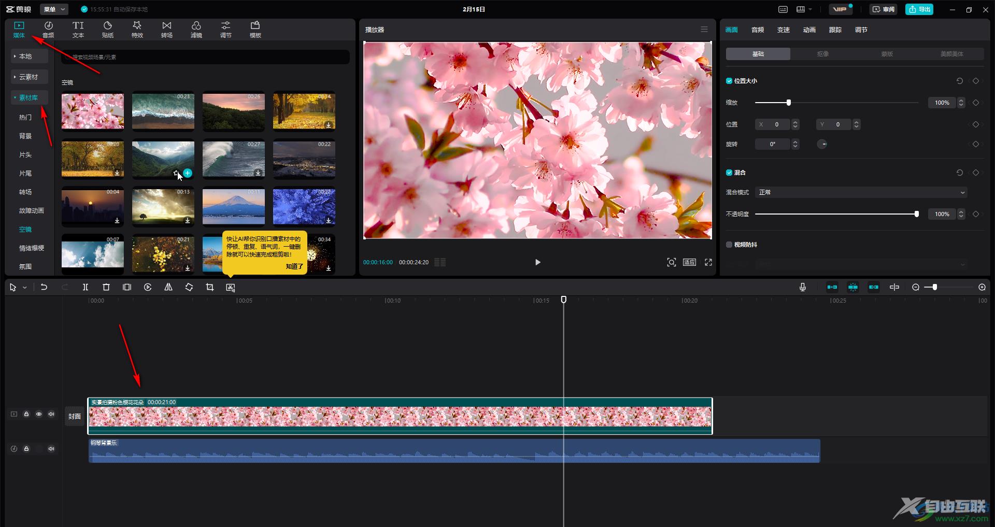The width and height of the screenshot is (995, 527).
Task: Open the 文本 text tool tab
Action: tap(78, 30)
